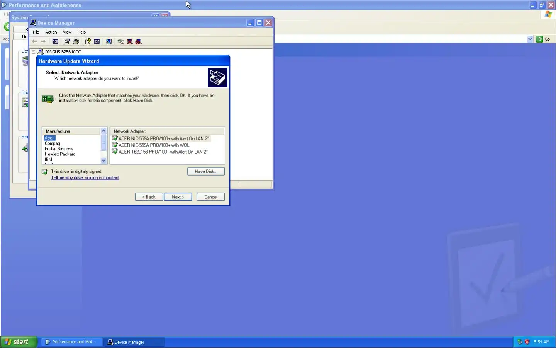Click the green network card icon in wizard

tap(48, 99)
